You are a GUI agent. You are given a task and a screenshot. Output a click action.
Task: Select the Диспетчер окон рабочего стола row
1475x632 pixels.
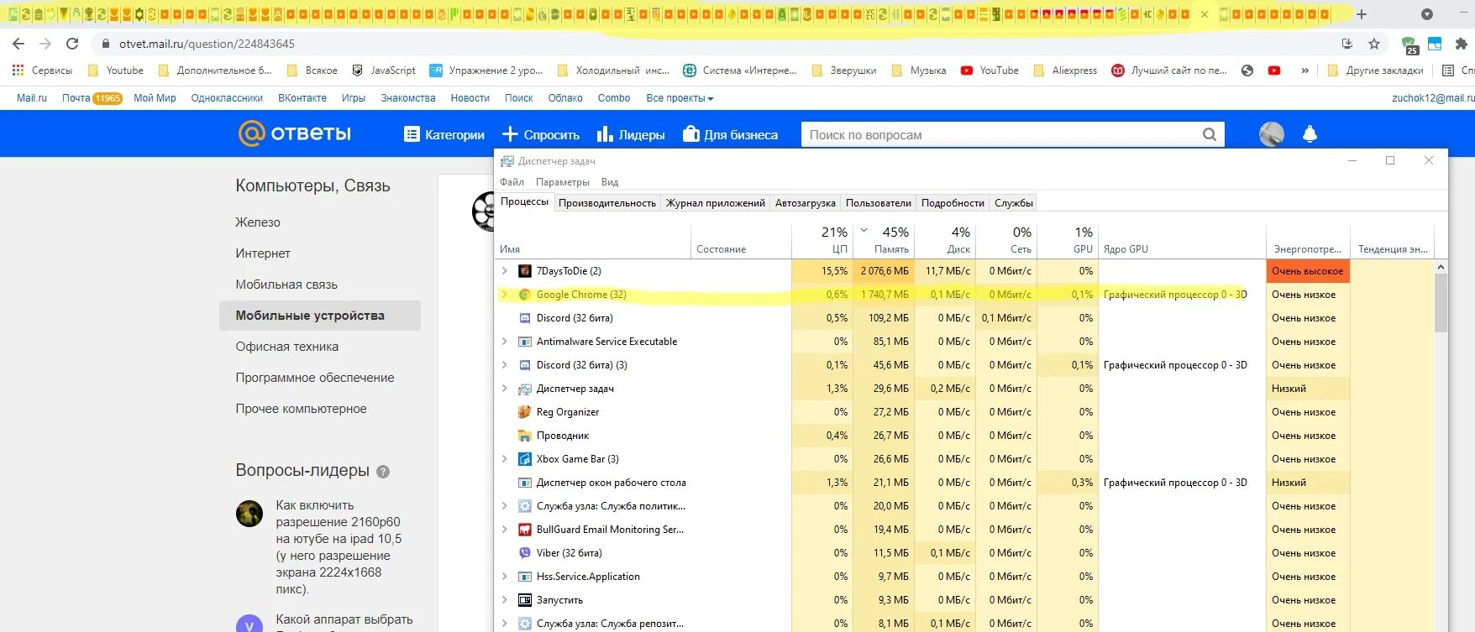tap(964, 483)
